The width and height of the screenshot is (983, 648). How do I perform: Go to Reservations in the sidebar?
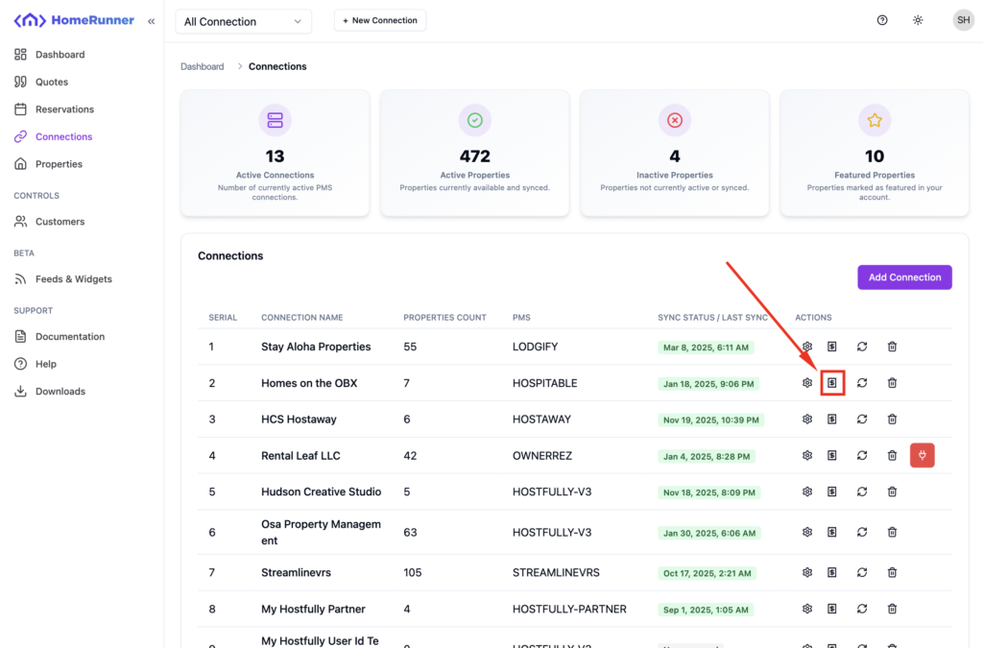tap(64, 109)
